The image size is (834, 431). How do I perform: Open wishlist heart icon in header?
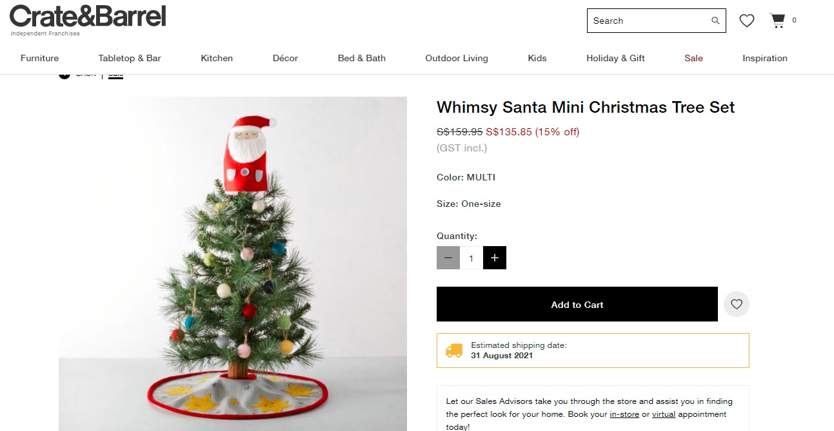747,21
